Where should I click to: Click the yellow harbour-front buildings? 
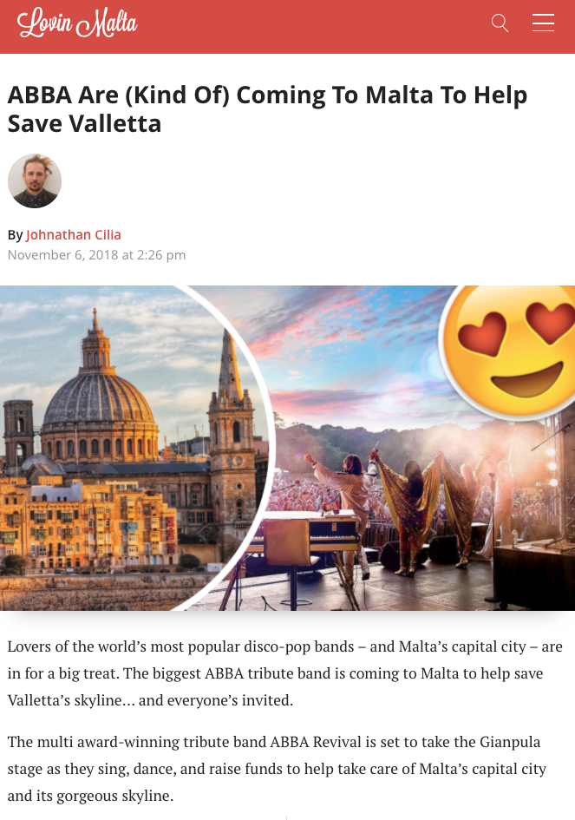[88, 523]
